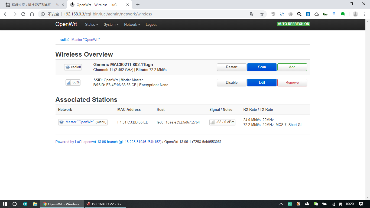Screen dimensions: 370x208
Task: Open the Powered by LuCI link
Action: (108, 142)
